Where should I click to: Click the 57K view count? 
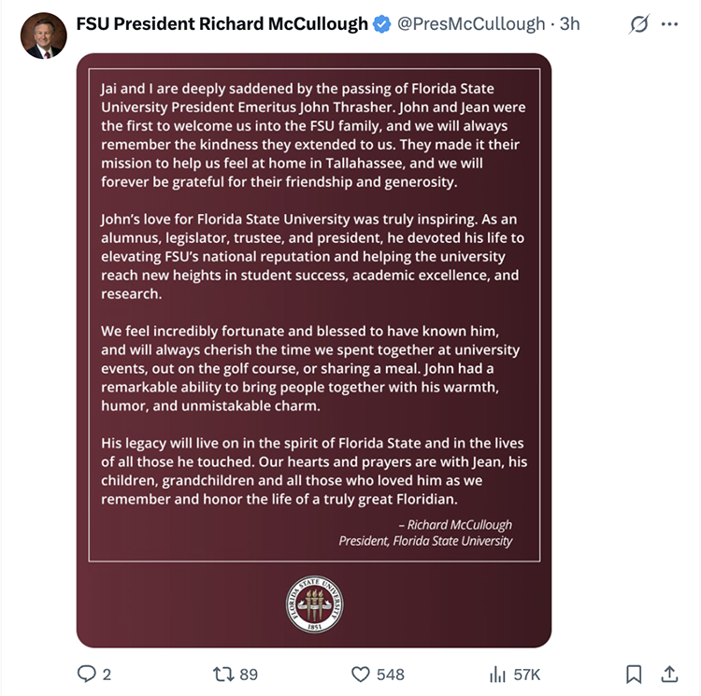click(x=527, y=675)
